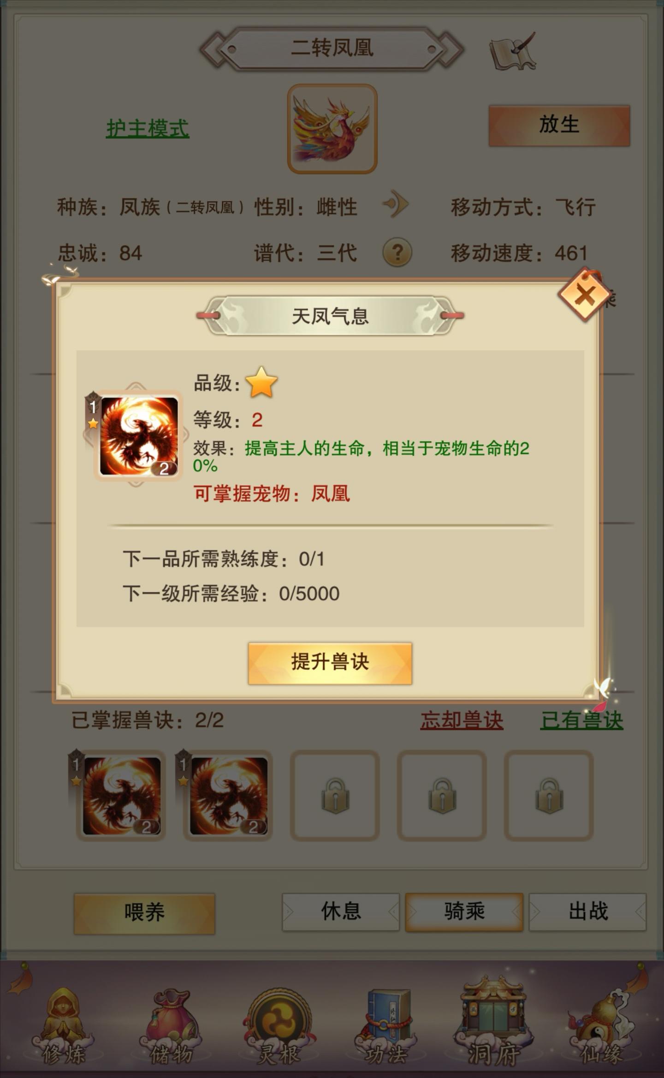The image size is (664, 1078).
Task: Toggle the 护主模式 protection mode
Action: pos(148,129)
